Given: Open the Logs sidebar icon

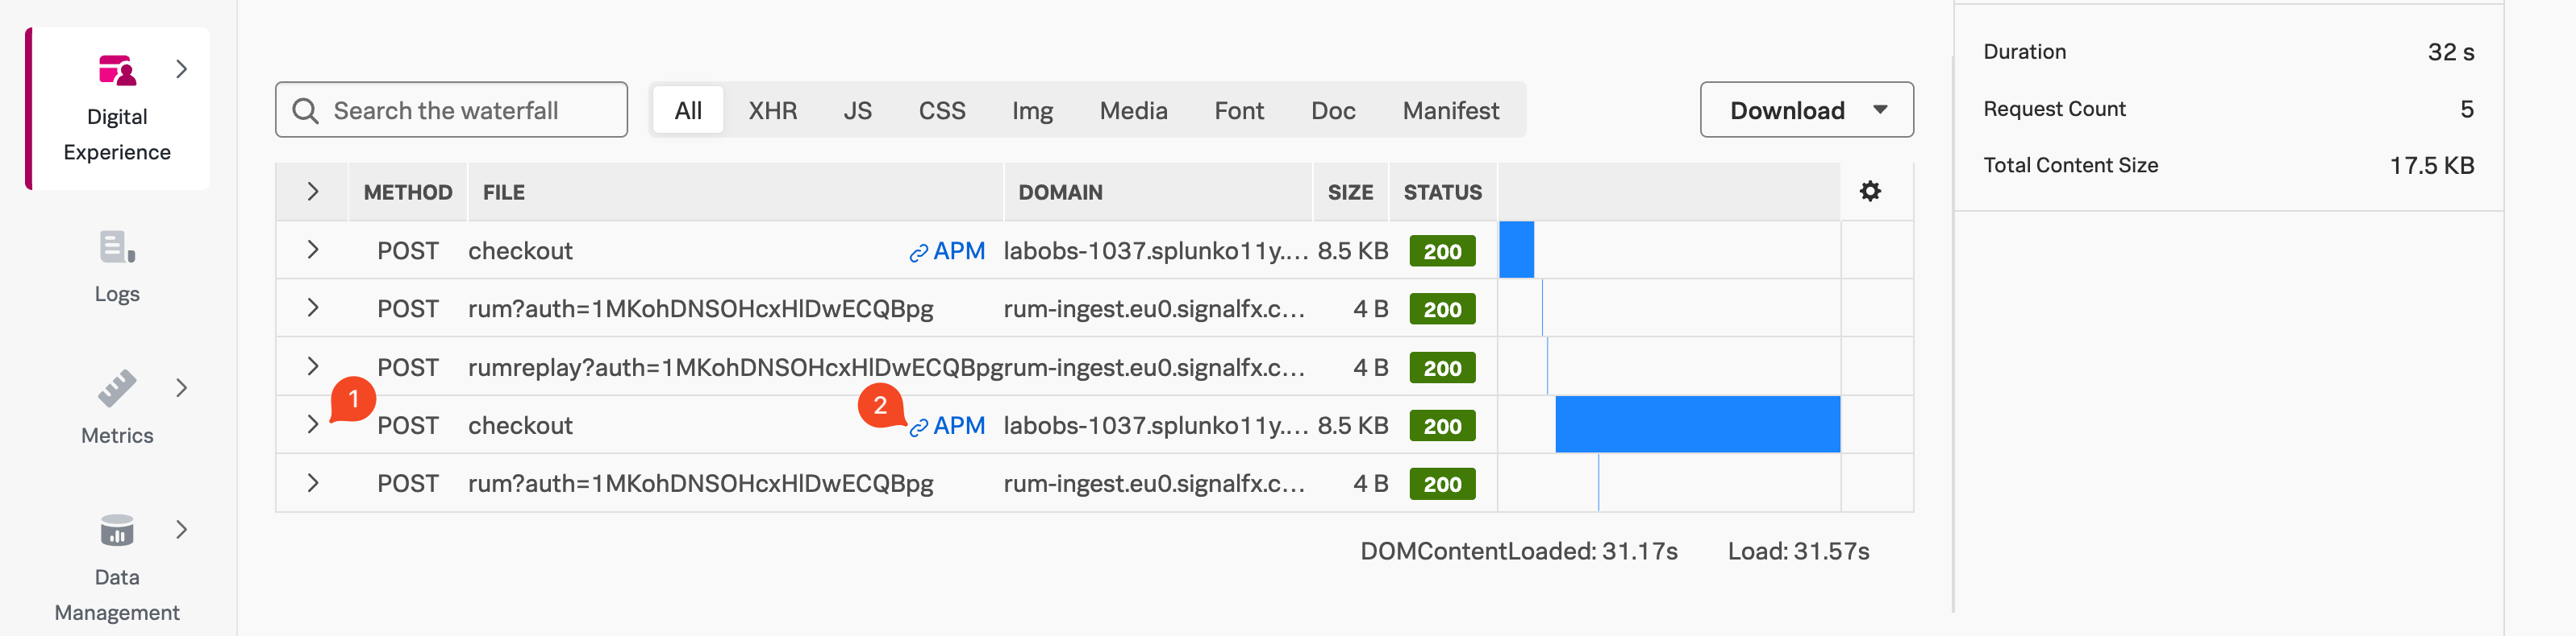Looking at the screenshot, I should coord(117,246).
